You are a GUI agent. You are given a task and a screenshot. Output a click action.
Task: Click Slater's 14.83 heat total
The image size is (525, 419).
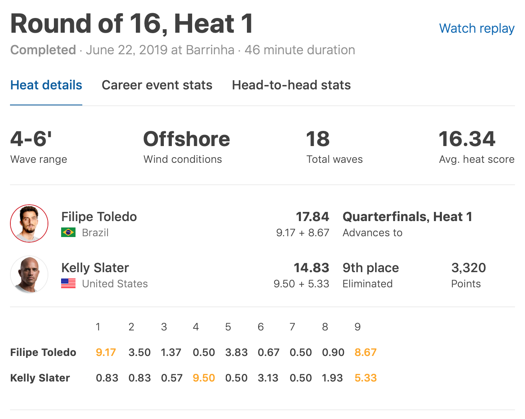tap(311, 268)
